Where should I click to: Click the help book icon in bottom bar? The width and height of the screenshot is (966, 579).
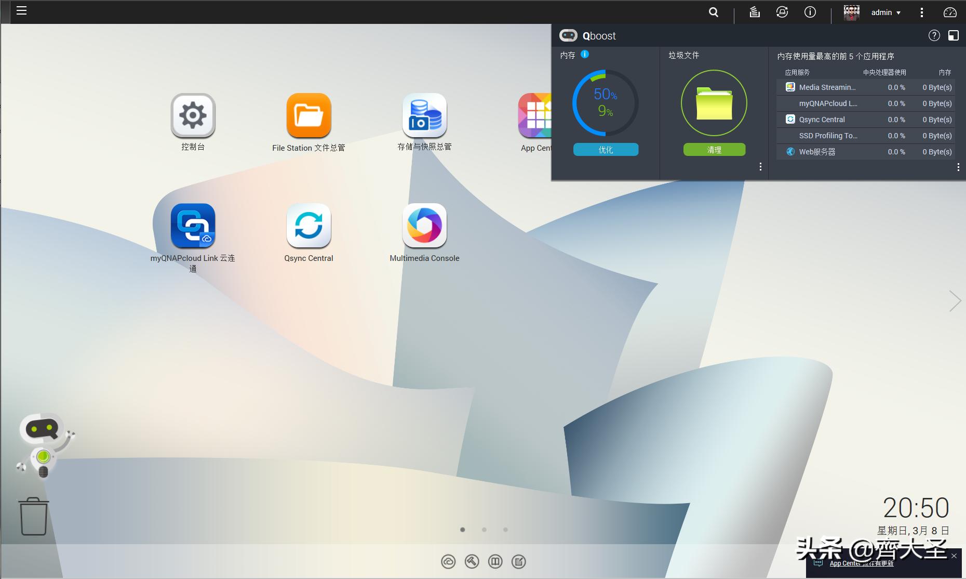tap(495, 561)
